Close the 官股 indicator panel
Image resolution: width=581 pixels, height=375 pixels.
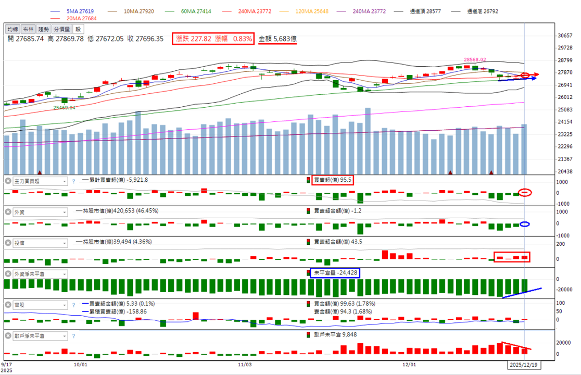[8, 305]
